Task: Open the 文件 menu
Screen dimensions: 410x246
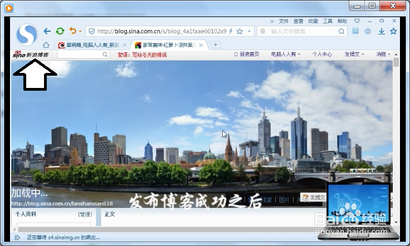Action: (x=284, y=21)
